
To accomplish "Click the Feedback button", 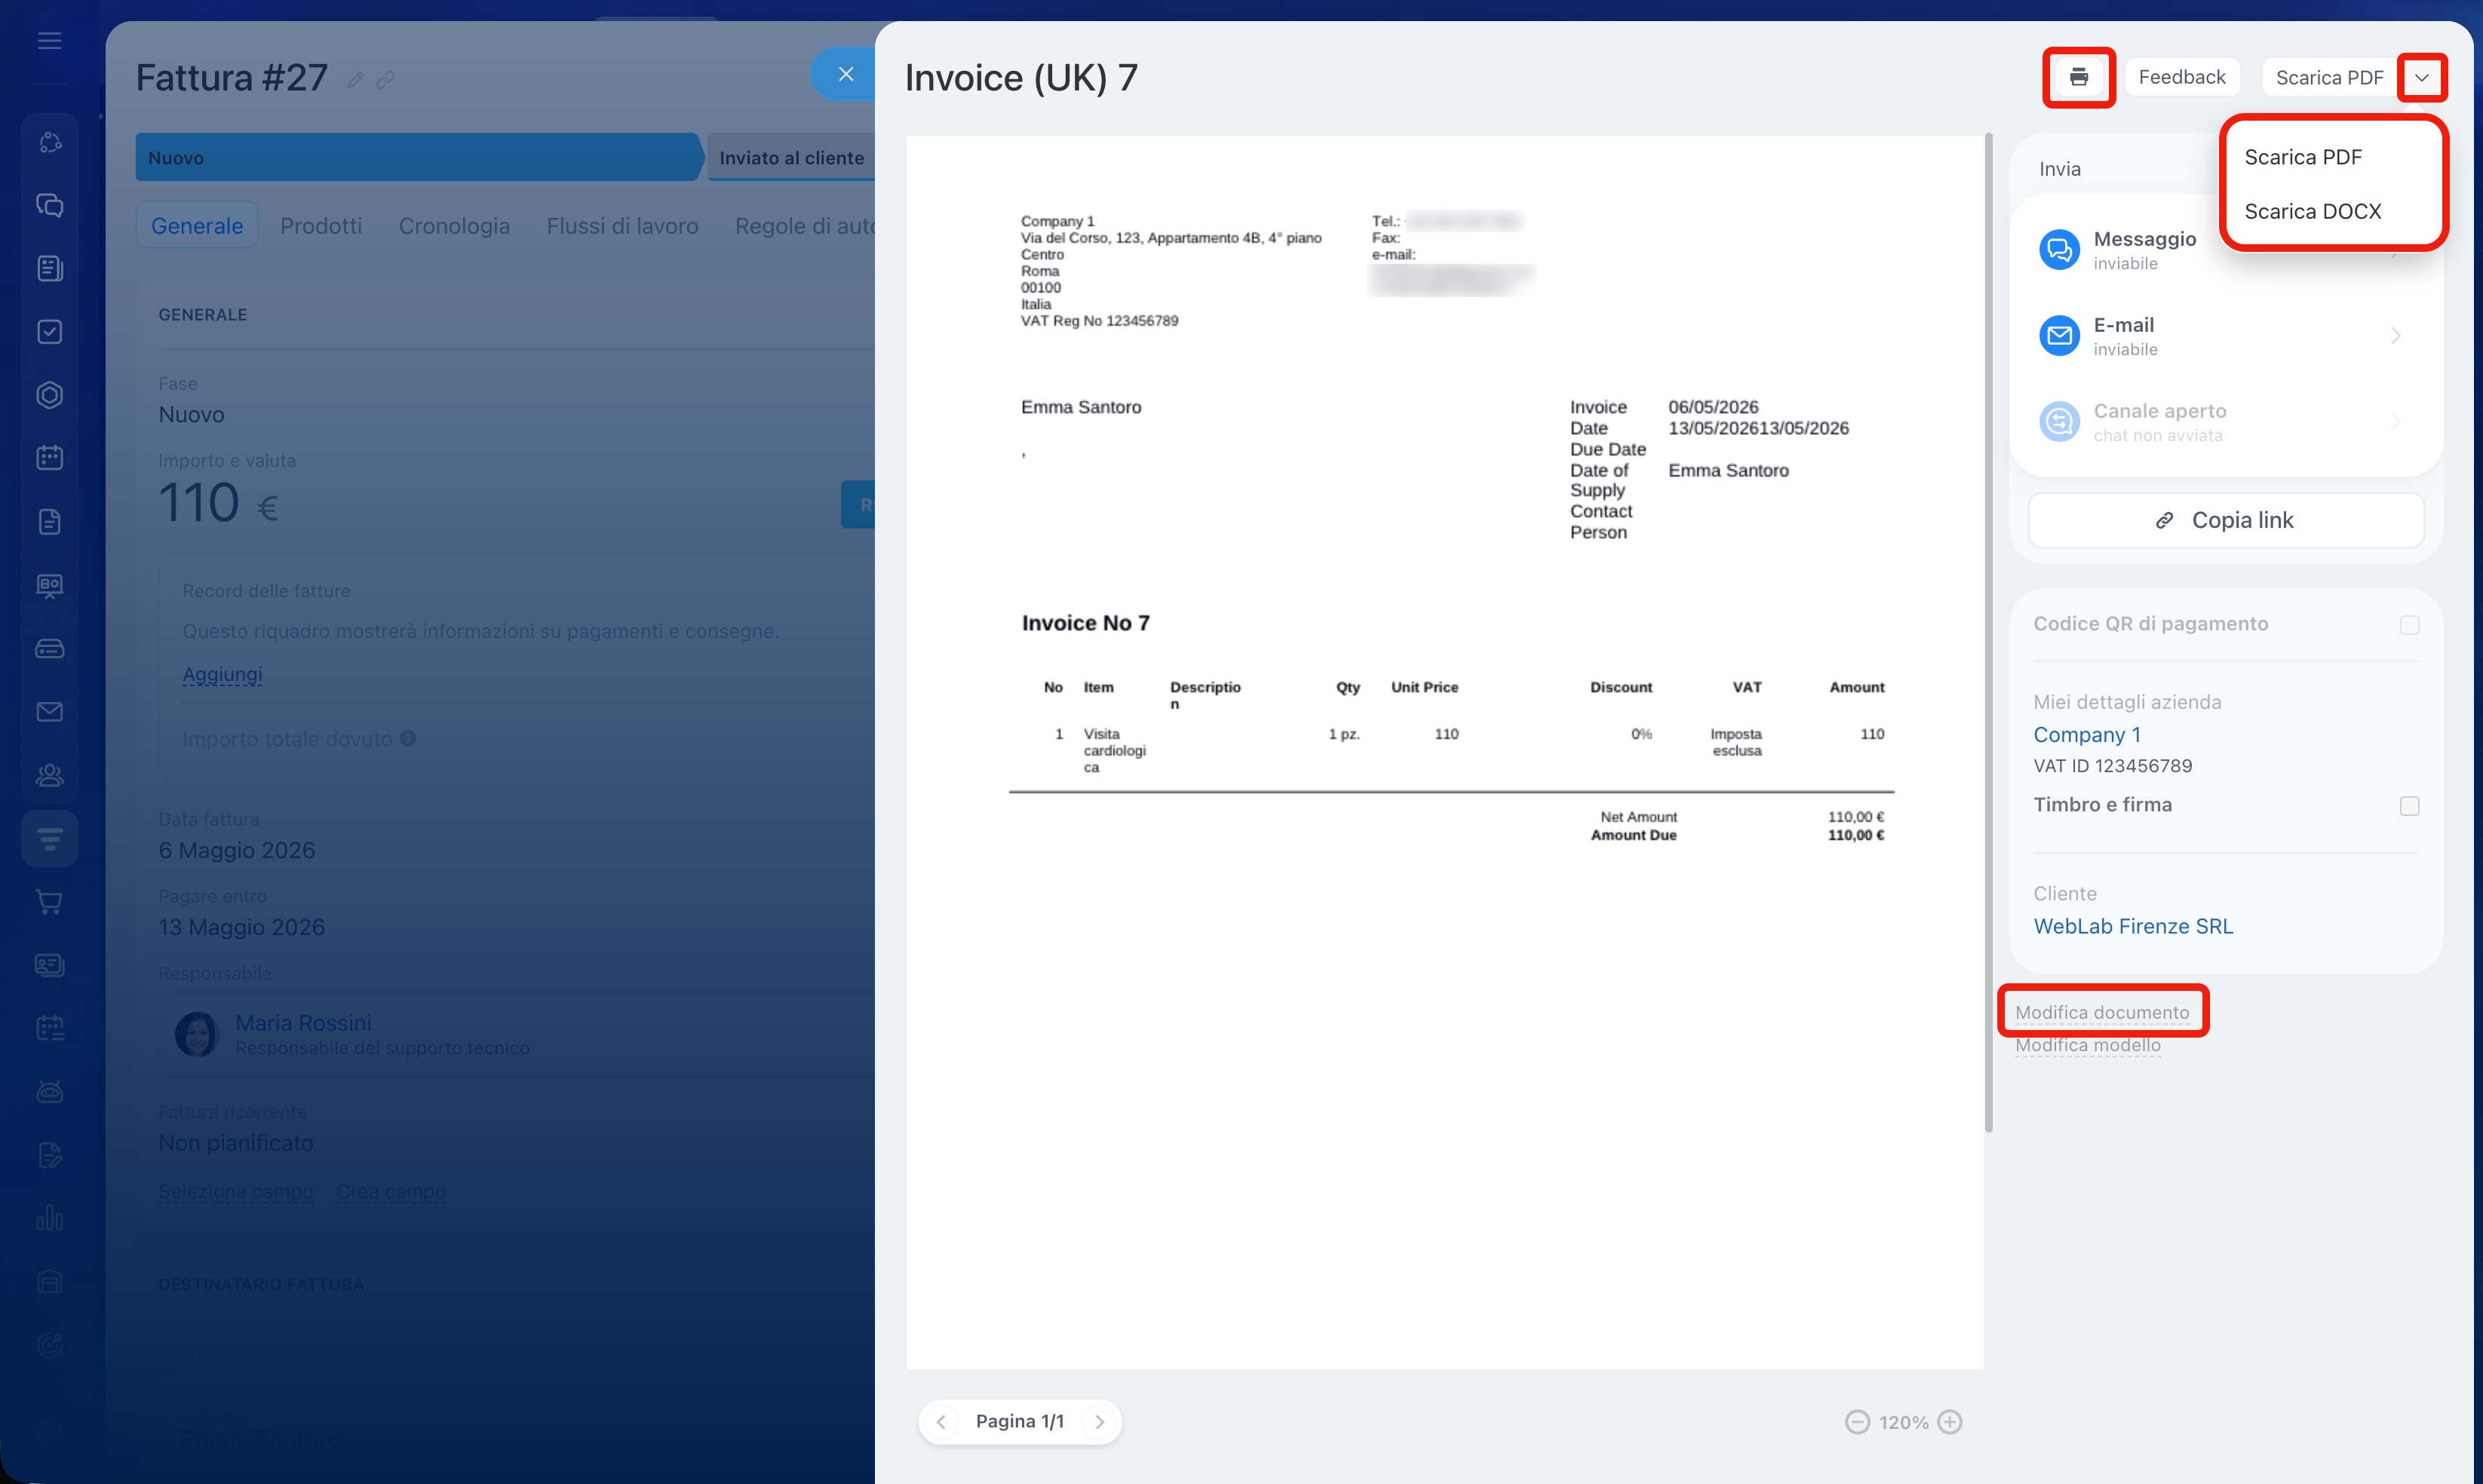I will click(2181, 77).
